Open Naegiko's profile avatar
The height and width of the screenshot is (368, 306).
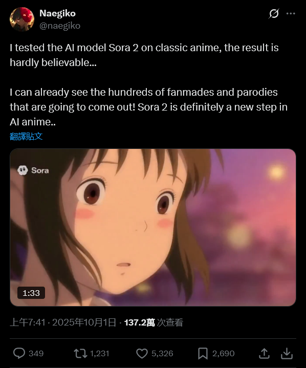coord(22,19)
